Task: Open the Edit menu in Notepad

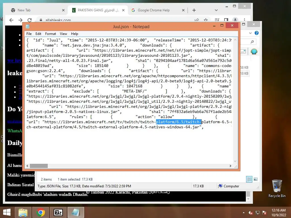Action: tap(38, 34)
